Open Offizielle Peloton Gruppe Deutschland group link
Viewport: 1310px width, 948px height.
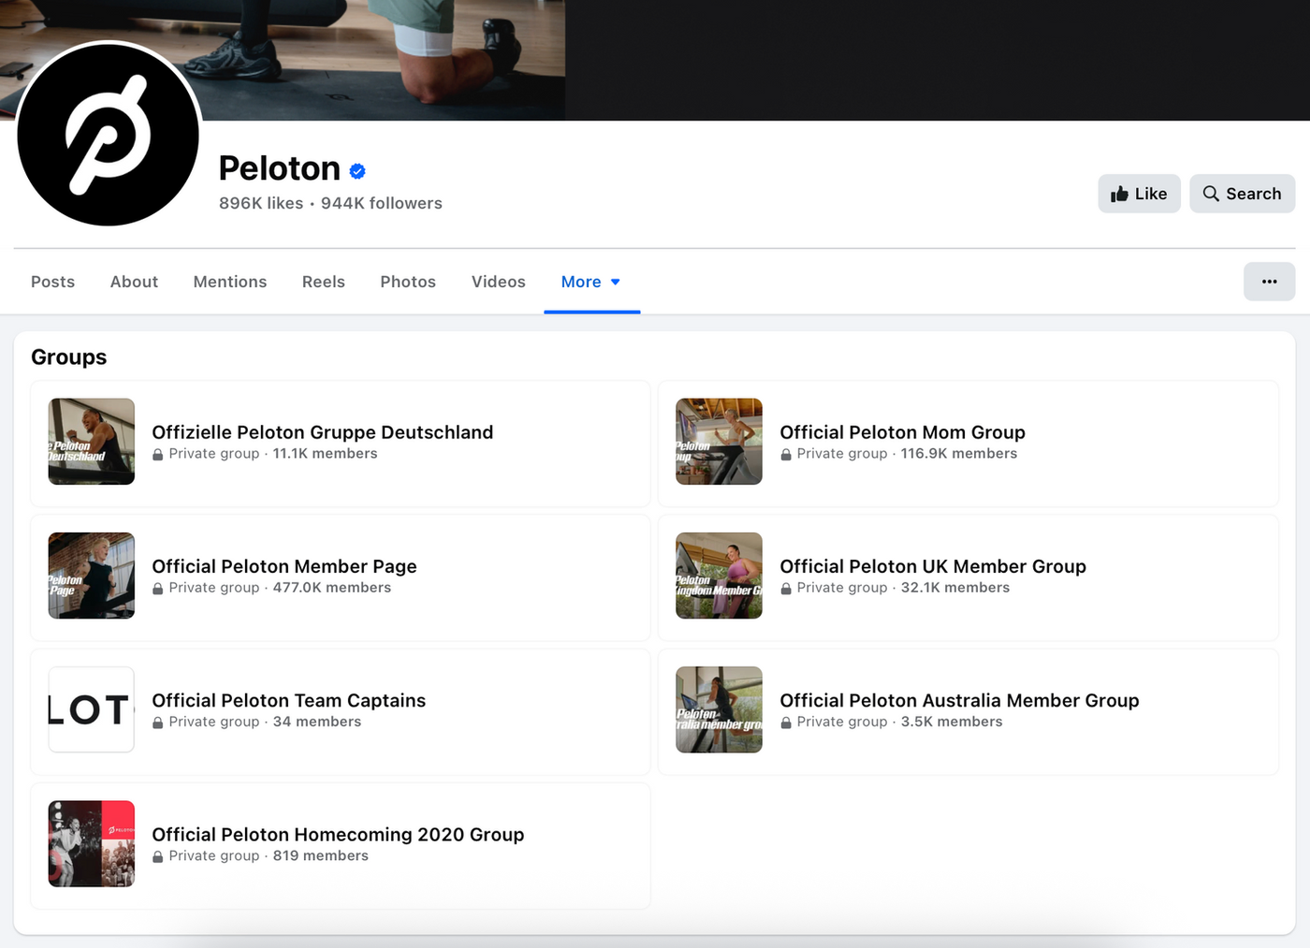click(323, 432)
